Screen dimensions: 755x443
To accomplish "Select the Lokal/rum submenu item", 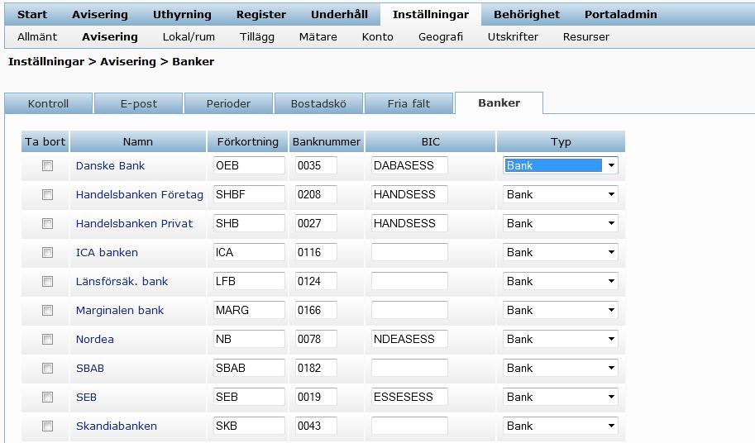I will pos(189,36).
